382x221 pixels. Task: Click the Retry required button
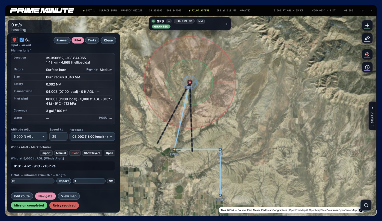click(64, 205)
